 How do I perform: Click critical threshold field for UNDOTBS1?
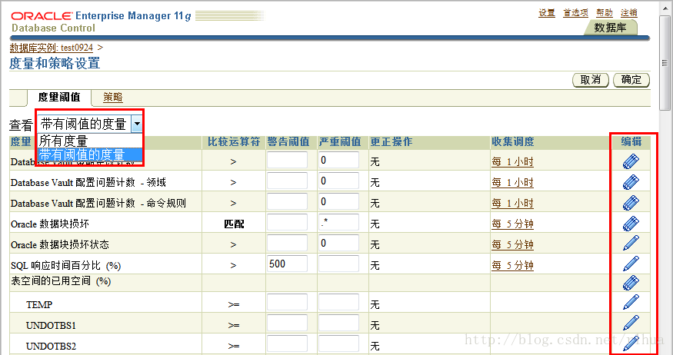click(x=338, y=323)
